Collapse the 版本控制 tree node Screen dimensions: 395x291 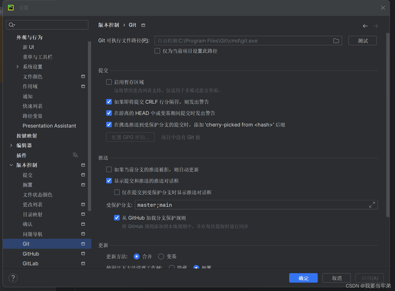(11, 165)
